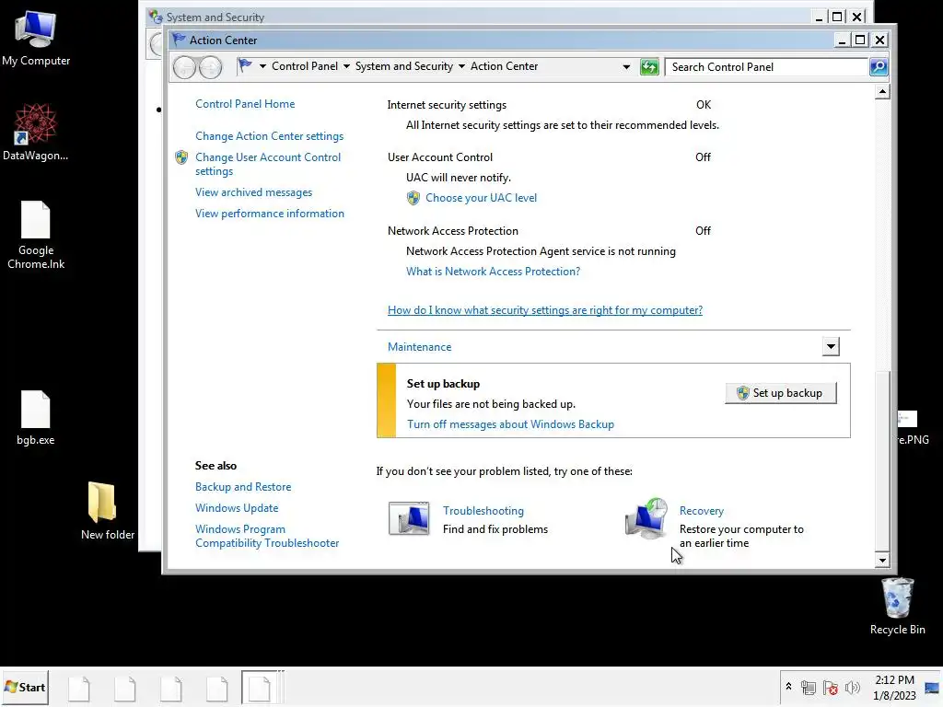The height and width of the screenshot is (707, 943).
Task: Show hidden tray icons arrow
Action: click(788, 687)
